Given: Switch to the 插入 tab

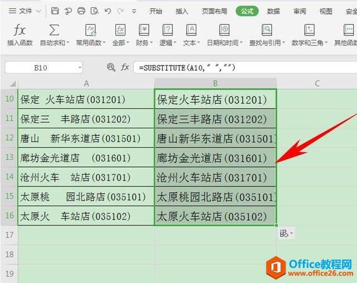Looking at the screenshot, I should tap(182, 11).
